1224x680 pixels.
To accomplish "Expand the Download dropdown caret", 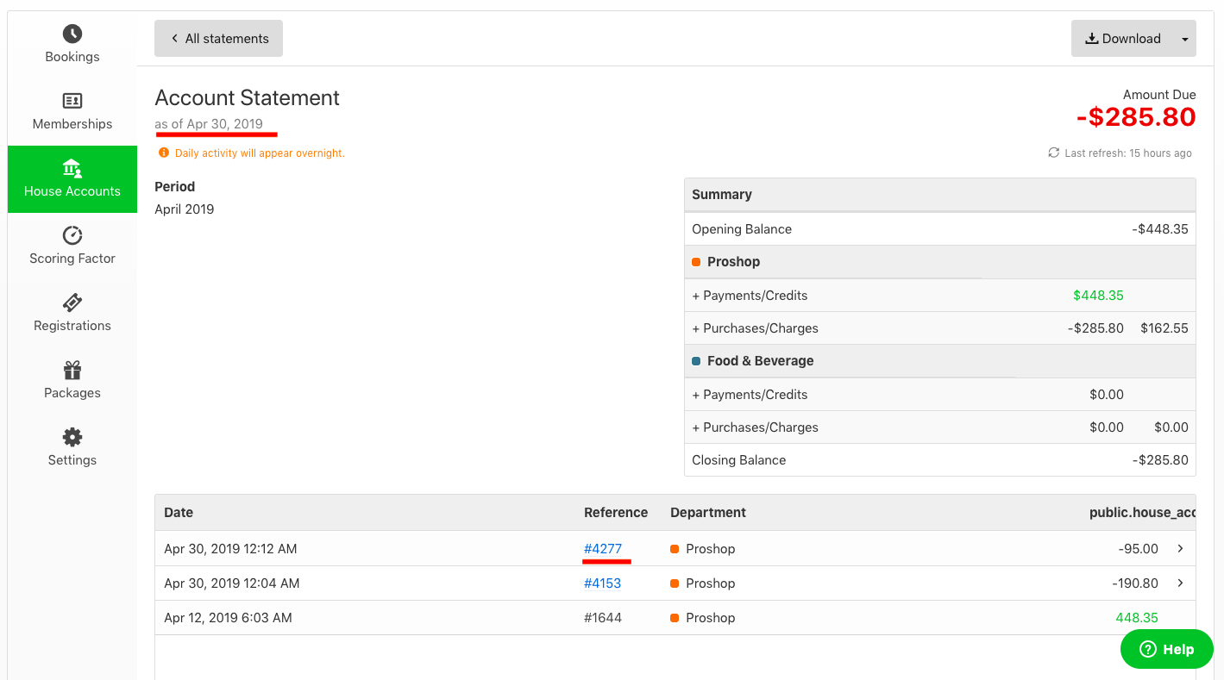I will point(1184,39).
